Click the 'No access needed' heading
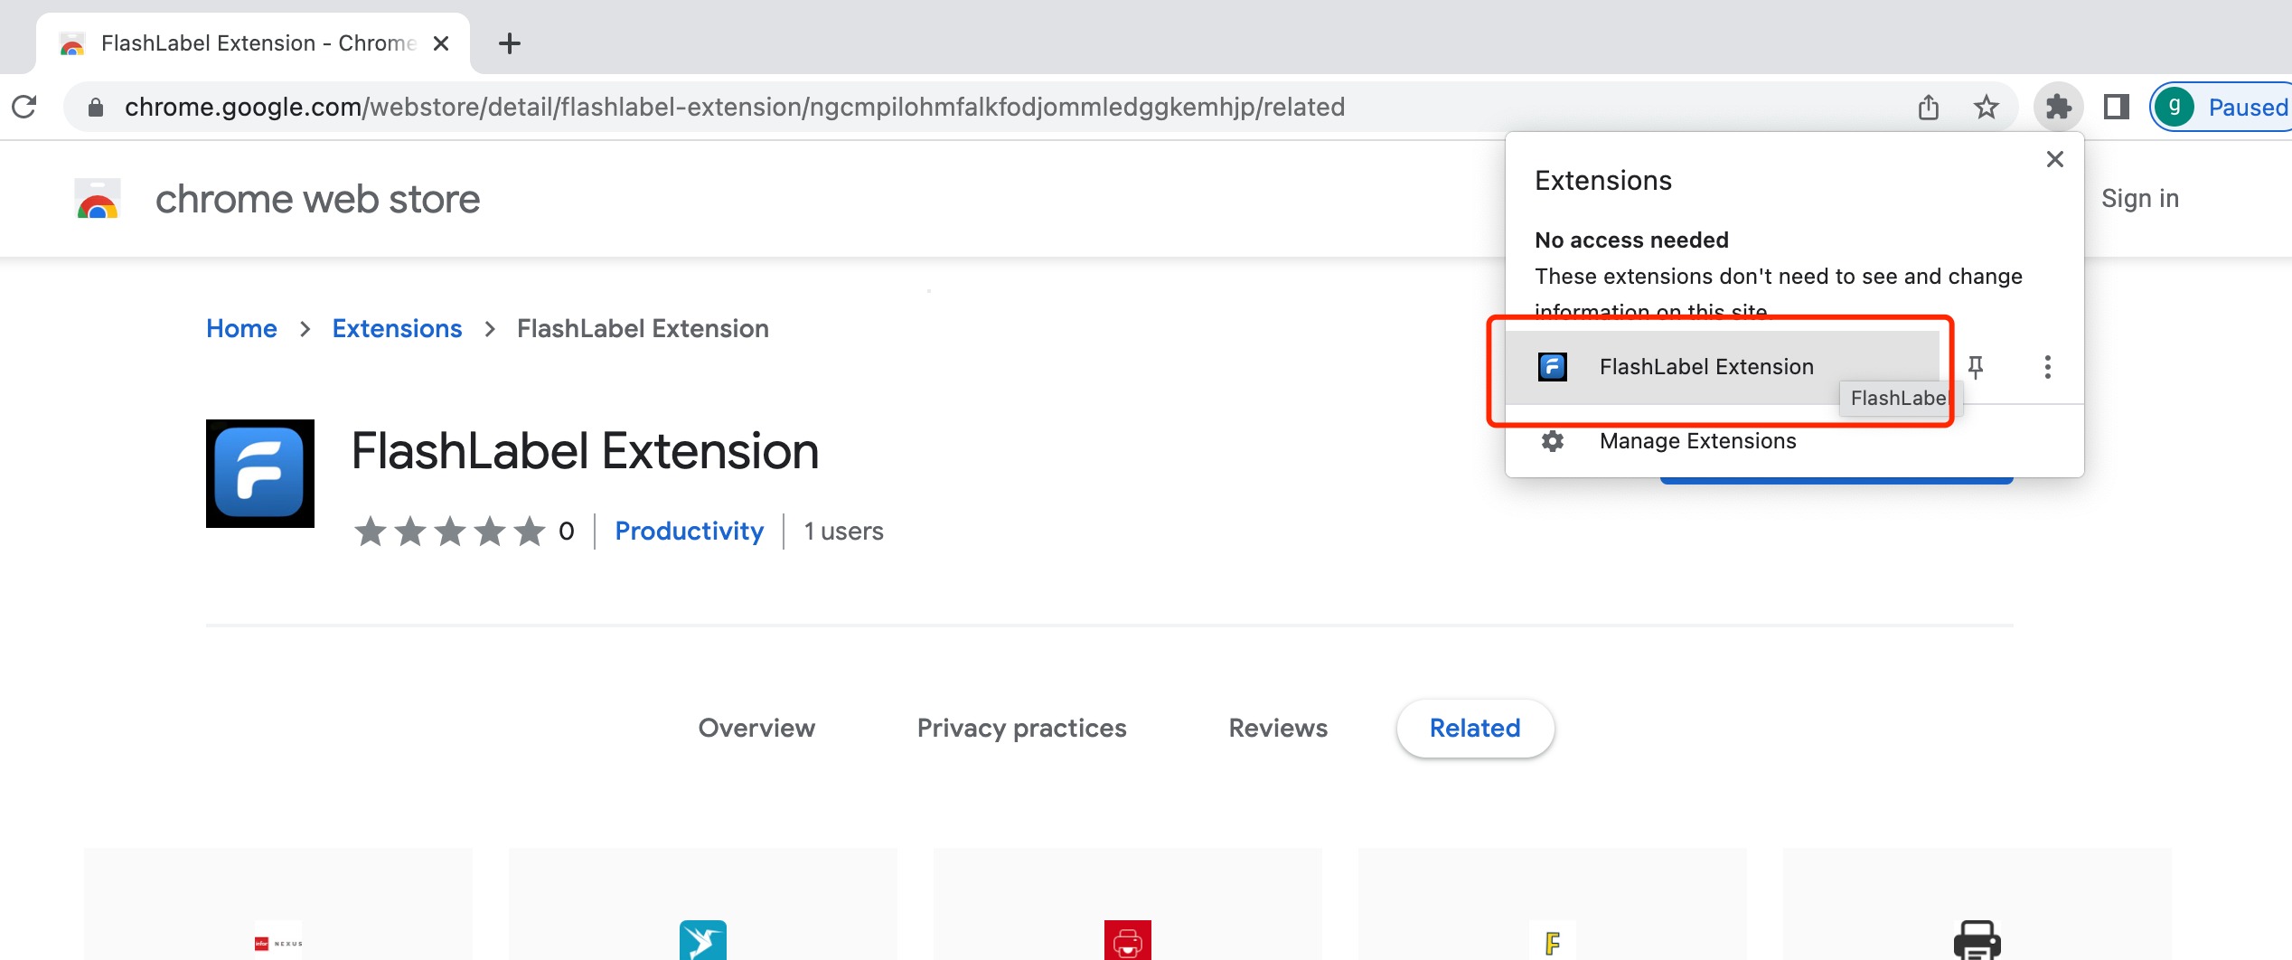 (x=1631, y=240)
